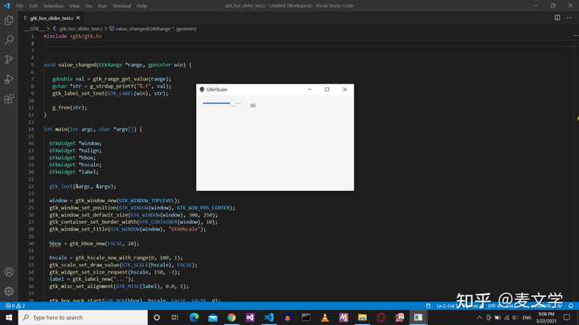The image size is (579, 325).
Task: Expand the value_changed symbol breadcrumb
Action: (x=153, y=28)
